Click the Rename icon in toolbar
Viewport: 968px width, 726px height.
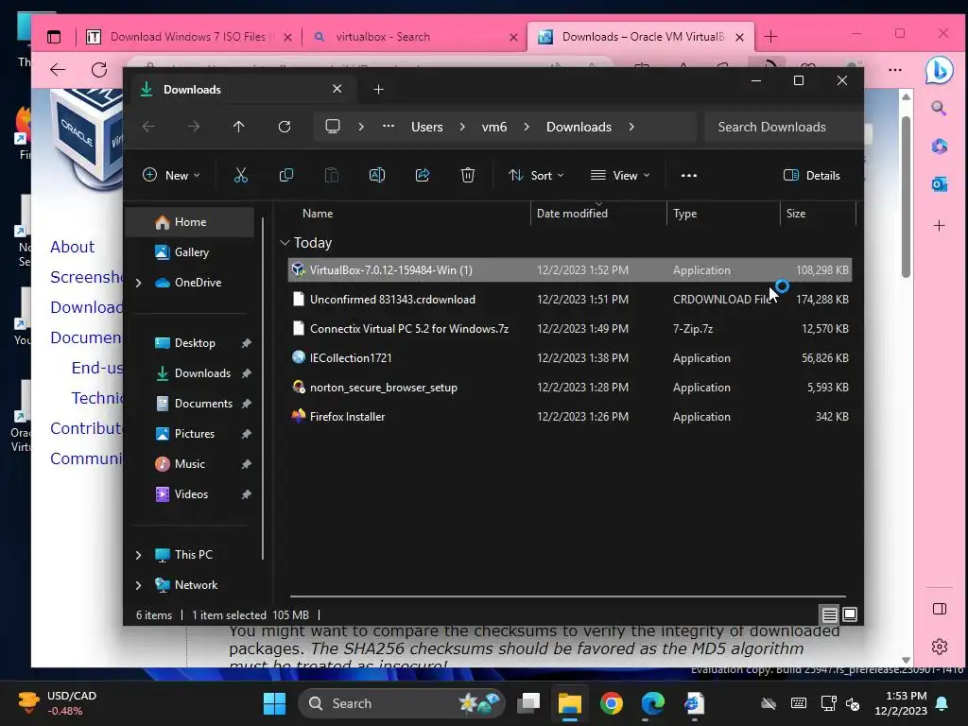[x=376, y=175]
